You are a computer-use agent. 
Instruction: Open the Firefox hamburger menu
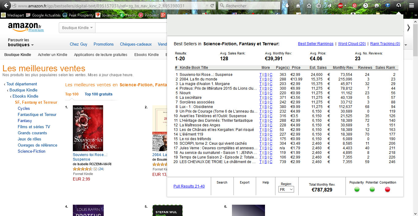point(411,6)
